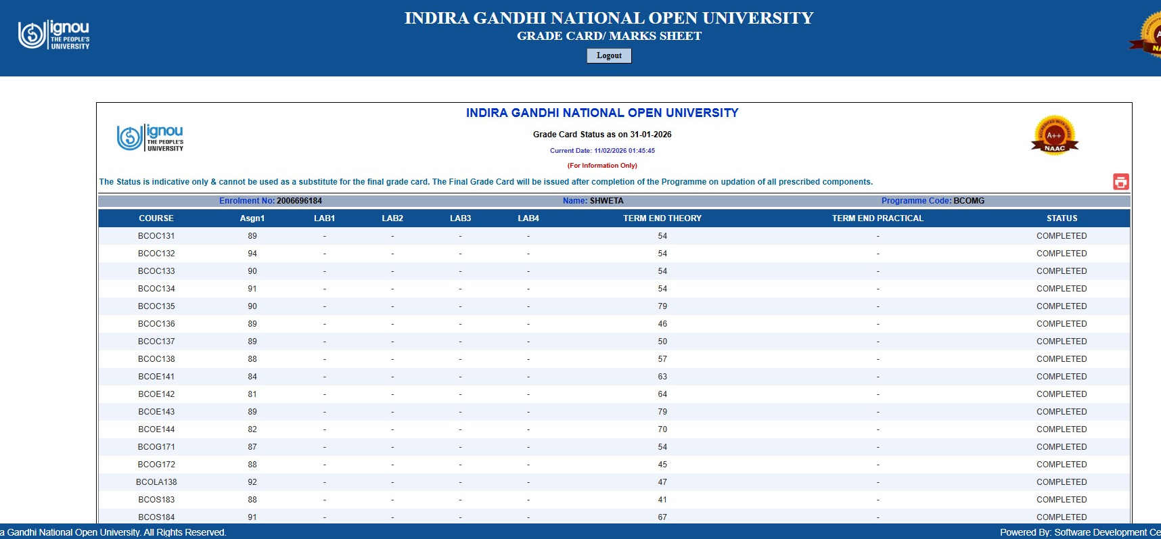Image resolution: width=1161 pixels, height=539 pixels.
Task: Click the TERM END THEORY column header
Action: [662, 218]
